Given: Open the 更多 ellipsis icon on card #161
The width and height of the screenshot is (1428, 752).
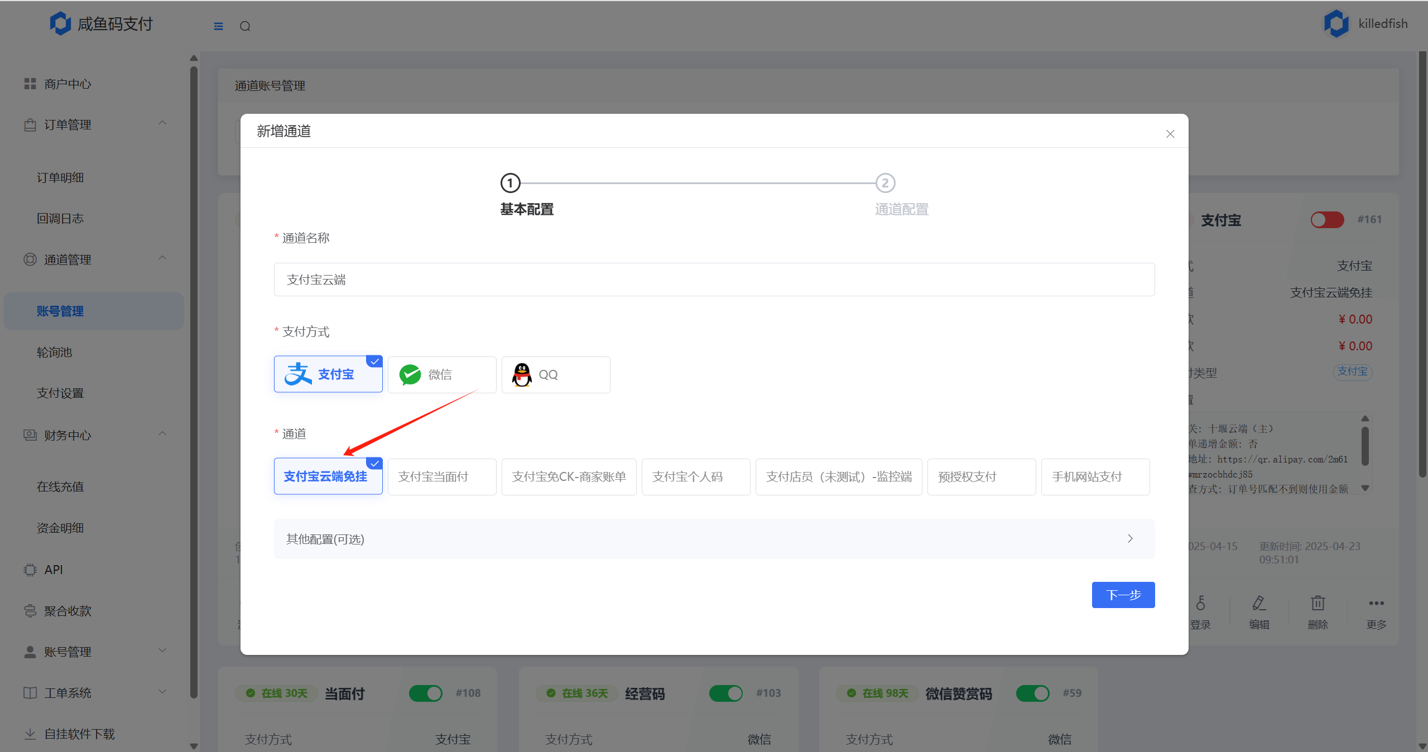Looking at the screenshot, I should pos(1376,603).
